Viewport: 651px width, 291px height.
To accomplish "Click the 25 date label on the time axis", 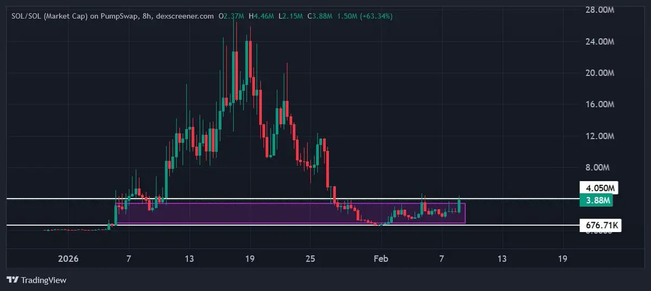I will coord(309,259).
